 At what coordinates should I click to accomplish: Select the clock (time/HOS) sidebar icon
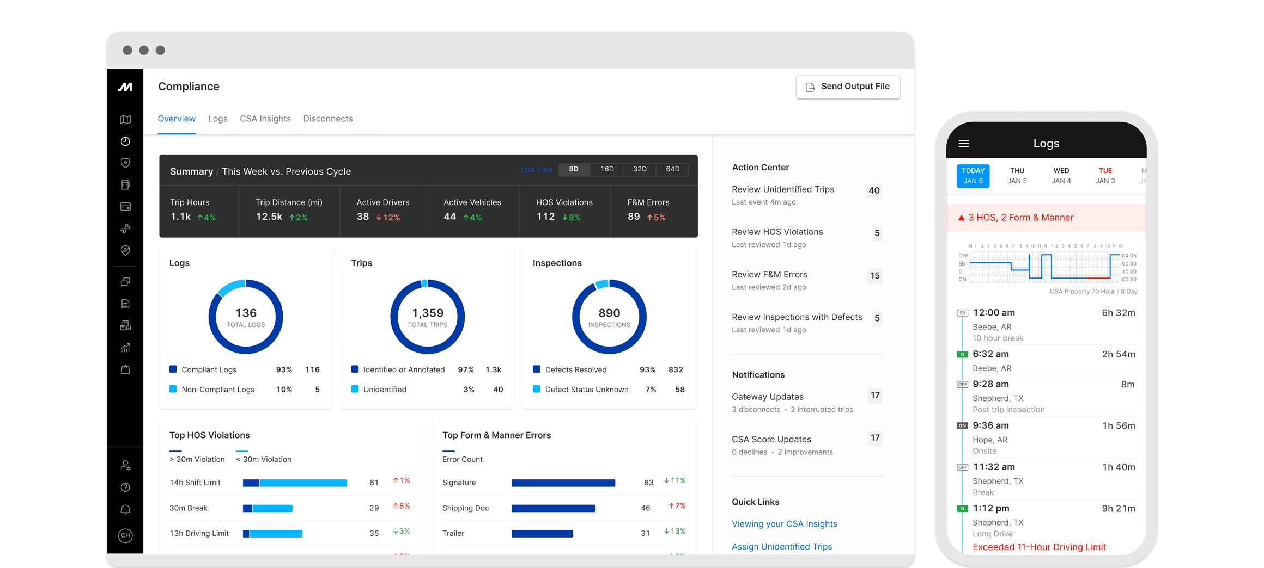pos(125,141)
